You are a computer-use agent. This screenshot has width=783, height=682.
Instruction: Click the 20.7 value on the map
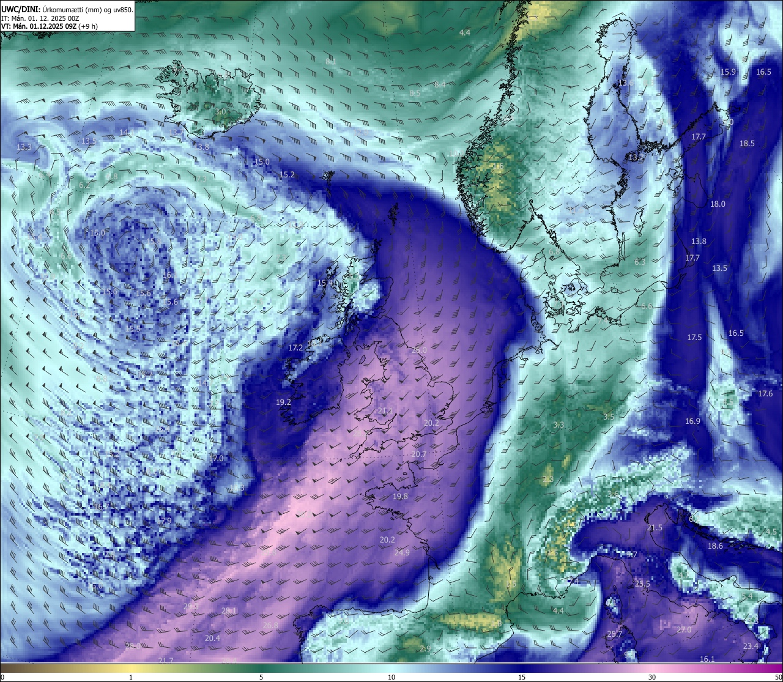point(418,454)
